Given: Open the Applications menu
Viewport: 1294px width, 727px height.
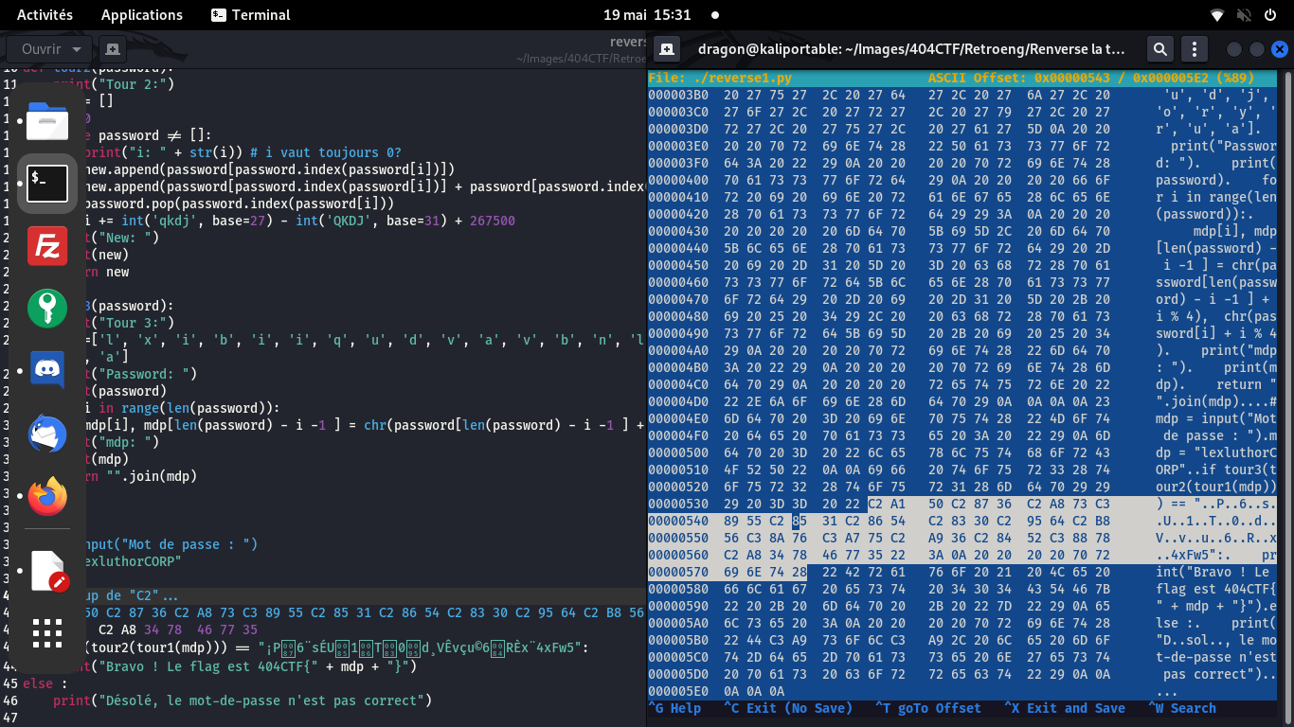Looking at the screenshot, I should [x=142, y=15].
